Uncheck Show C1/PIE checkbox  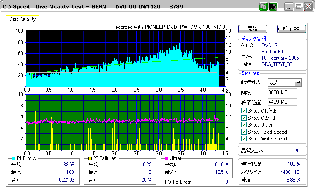pyautogui.click(x=243, y=111)
